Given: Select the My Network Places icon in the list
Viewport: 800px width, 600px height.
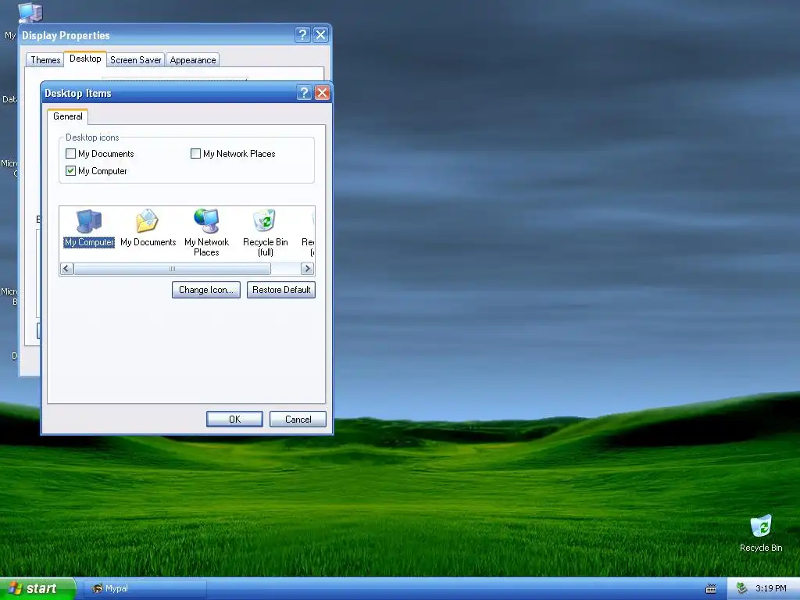Looking at the screenshot, I should 206,232.
